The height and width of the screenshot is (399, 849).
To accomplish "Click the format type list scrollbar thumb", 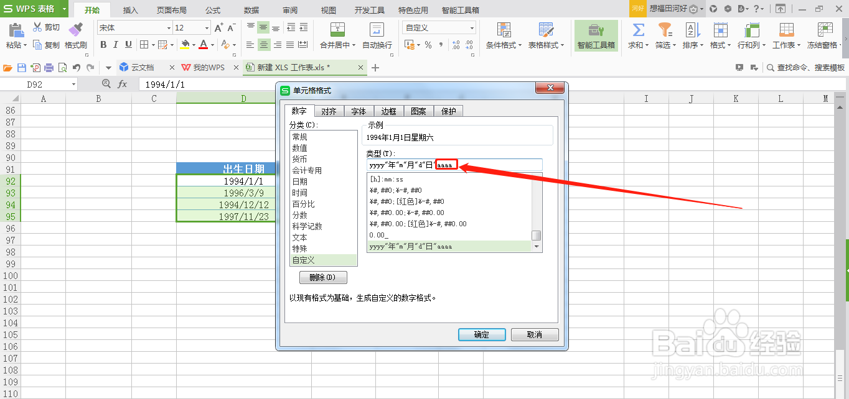I will 536,236.
